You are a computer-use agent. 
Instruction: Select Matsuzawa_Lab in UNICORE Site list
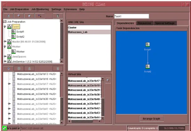click(x=89, y=32)
